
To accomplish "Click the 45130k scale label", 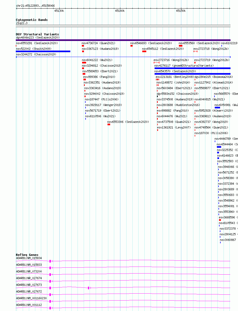I will coord(59,11).
